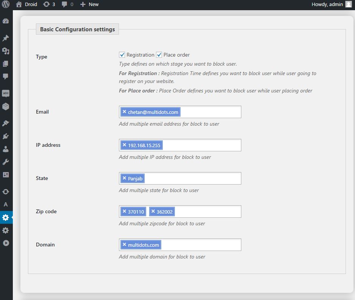Open the Media library sidebar icon
The width and height of the screenshot is (355, 300).
point(6,51)
